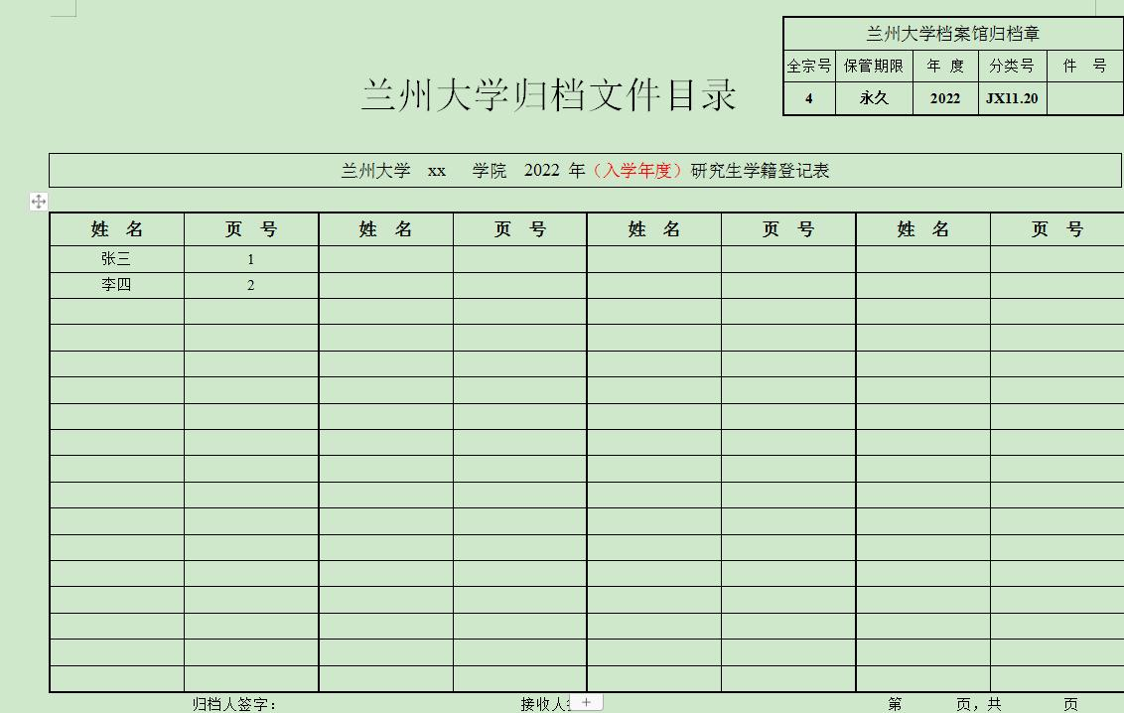Viewport: 1124px width, 713px height.
Task: Click the 永久 retention value cell
Action: click(x=874, y=99)
